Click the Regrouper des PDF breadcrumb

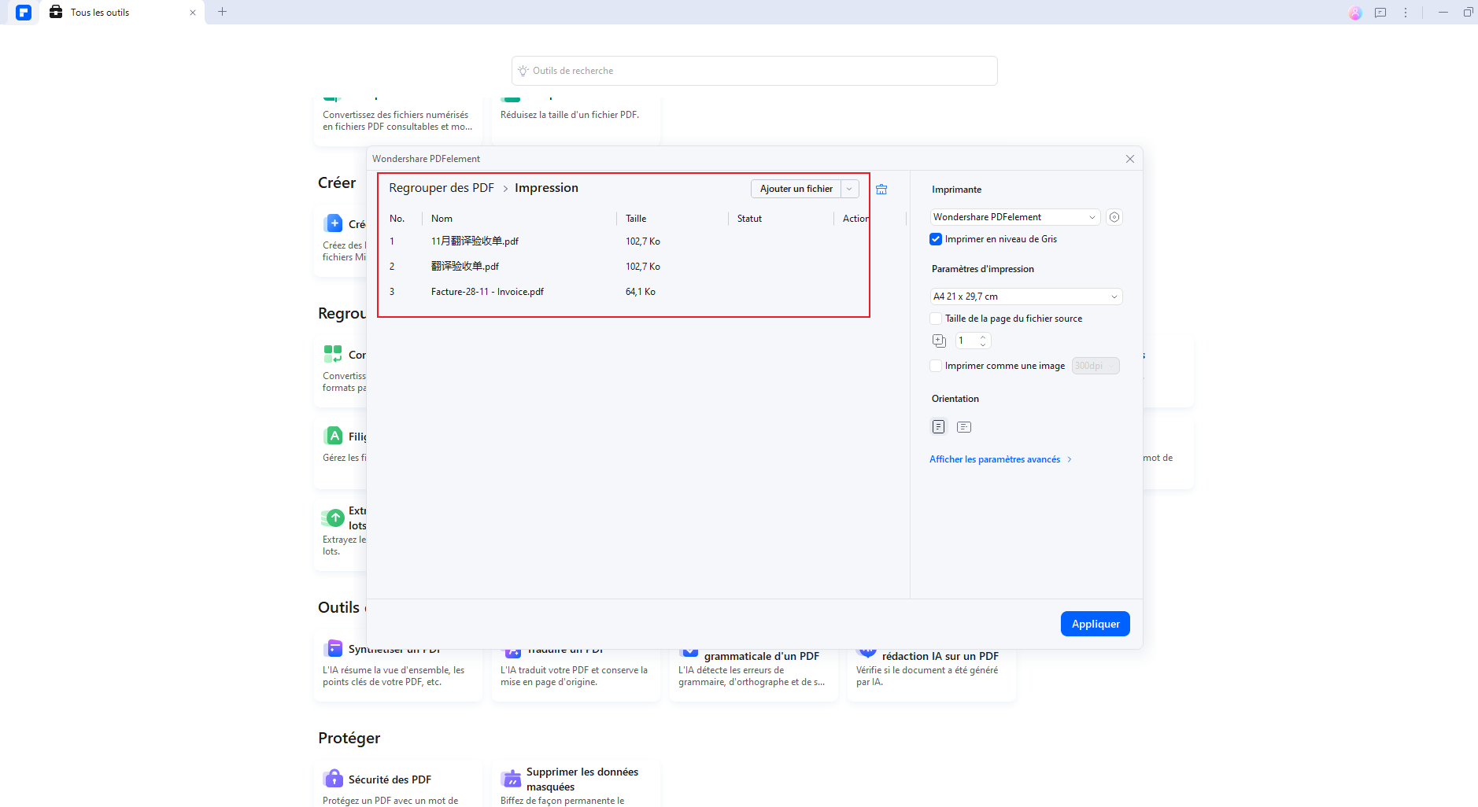(442, 188)
